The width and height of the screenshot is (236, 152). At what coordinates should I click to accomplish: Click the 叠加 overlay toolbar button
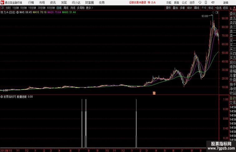[x=175, y=8]
